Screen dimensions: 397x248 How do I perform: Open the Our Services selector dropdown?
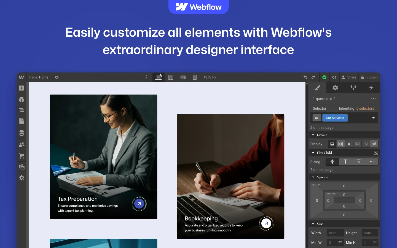point(373,118)
